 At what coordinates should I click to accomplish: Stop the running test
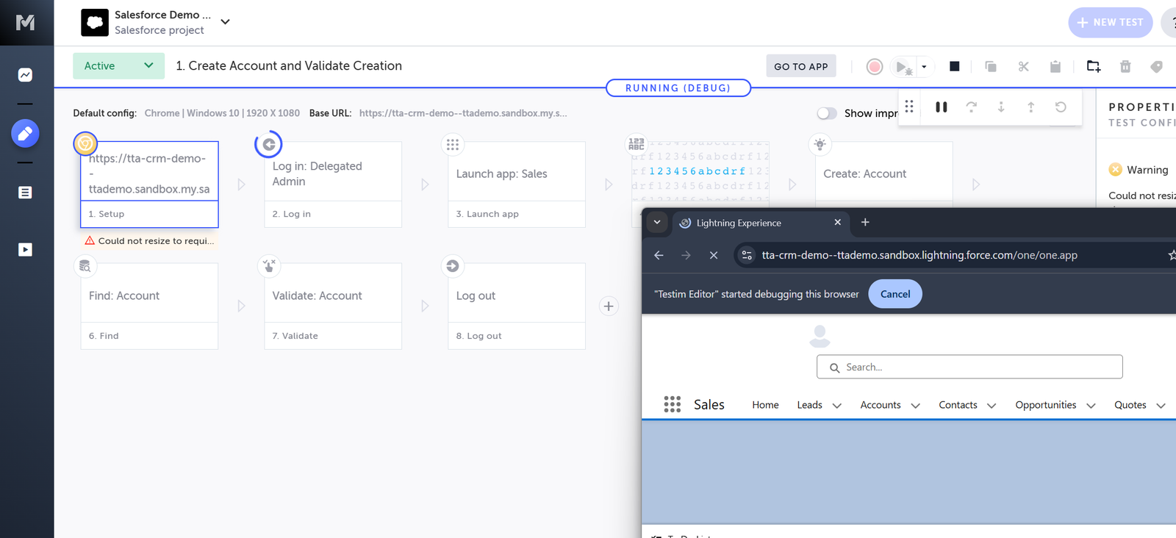(954, 66)
